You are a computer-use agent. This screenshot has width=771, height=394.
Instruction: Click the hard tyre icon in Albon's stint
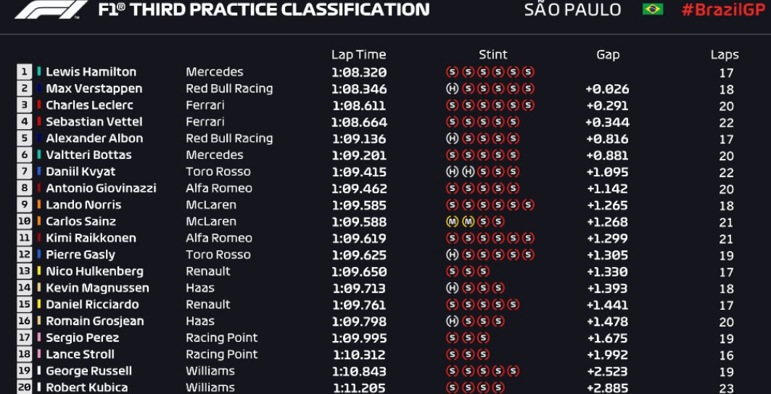[452, 139]
